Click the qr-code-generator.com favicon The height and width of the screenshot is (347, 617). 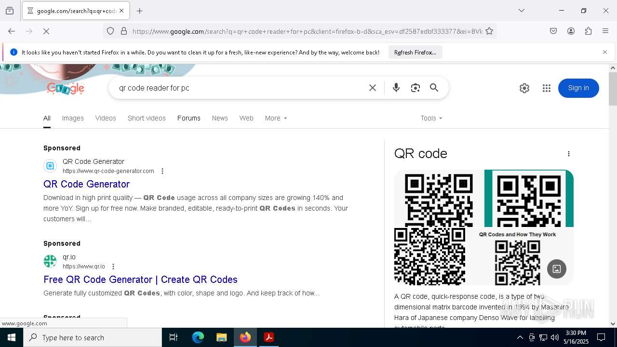point(50,166)
